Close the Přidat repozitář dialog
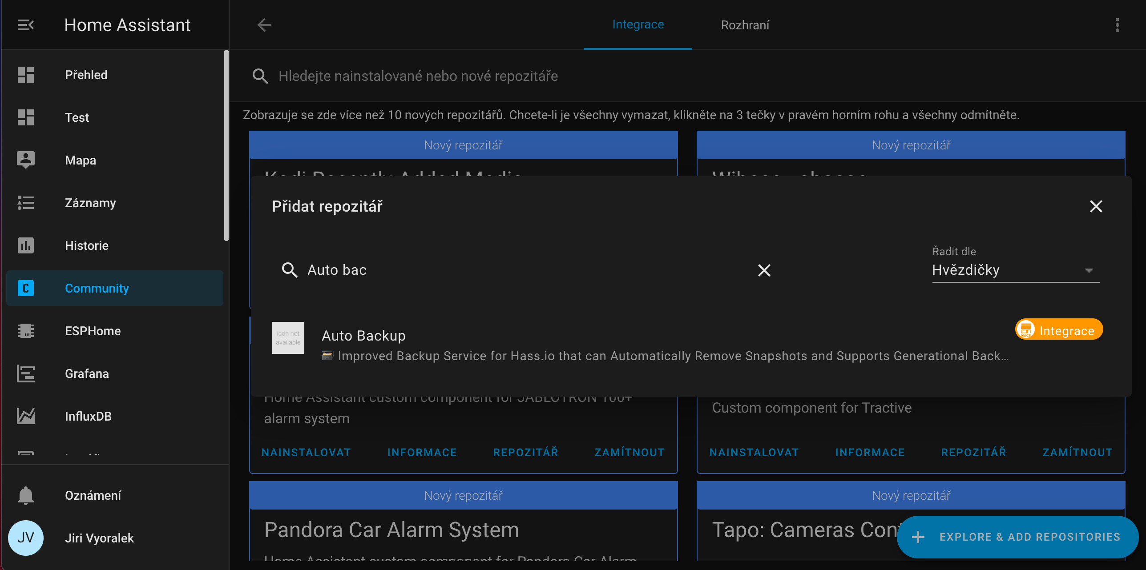This screenshot has width=1146, height=570. pyautogui.click(x=1096, y=206)
